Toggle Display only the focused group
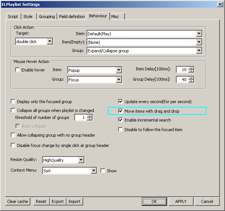Viewport: 225px width, 211px height. 14,102
